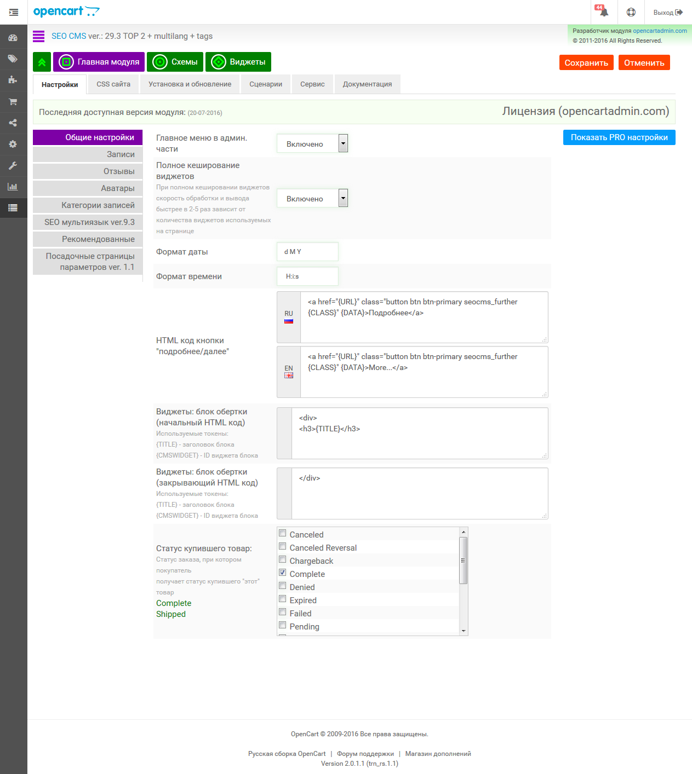Click the green up-arrows button

(42, 62)
